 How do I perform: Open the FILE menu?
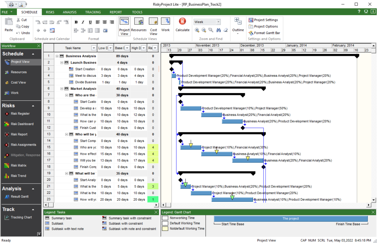click(7, 12)
